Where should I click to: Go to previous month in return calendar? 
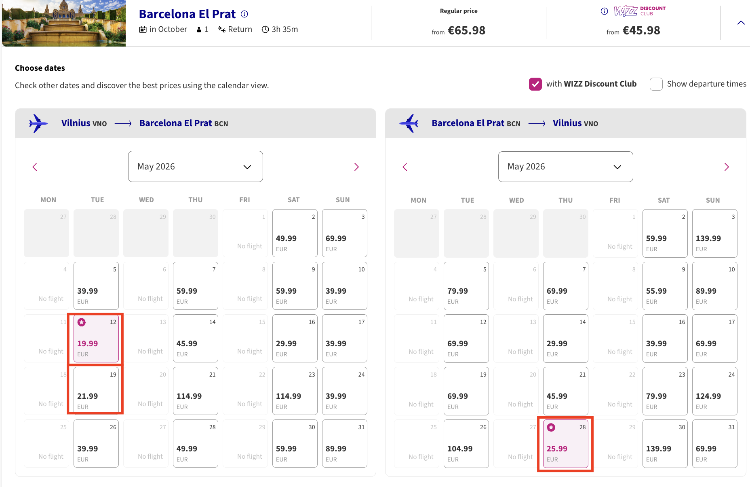pyautogui.click(x=405, y=167)
